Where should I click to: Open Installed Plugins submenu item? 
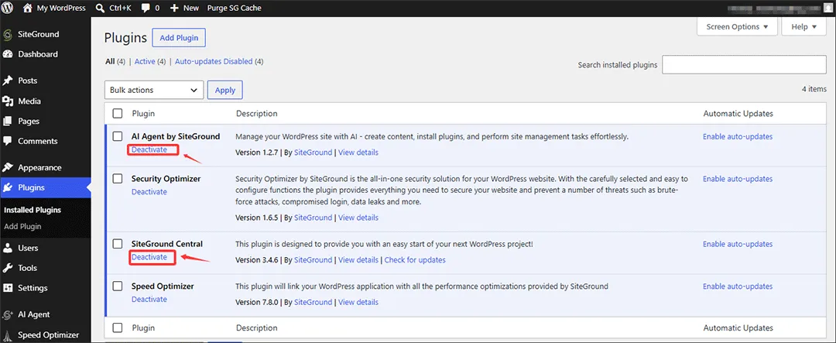(33, 210)
